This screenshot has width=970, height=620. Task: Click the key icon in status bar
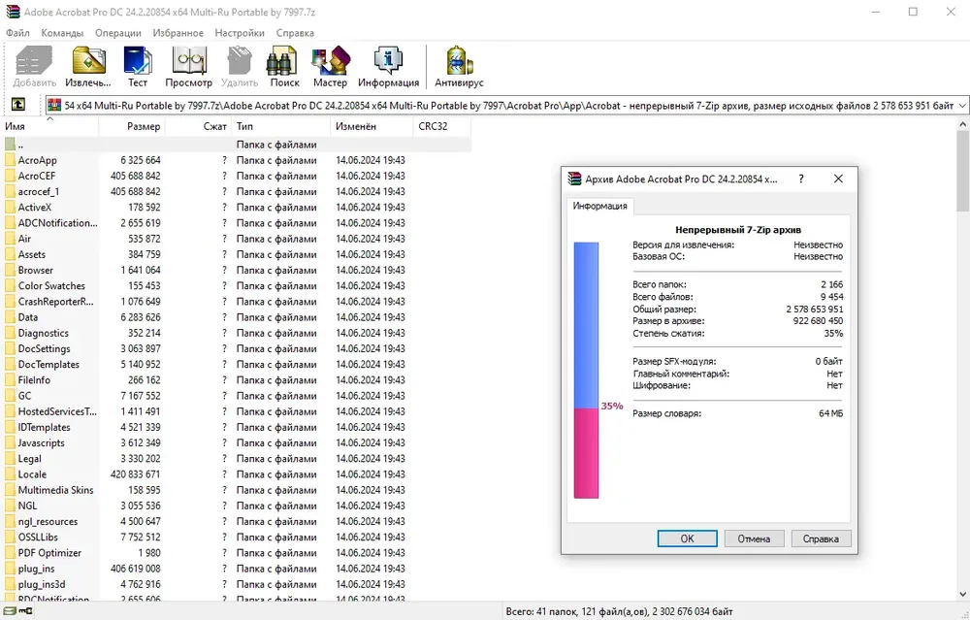[x=25, y=611]
